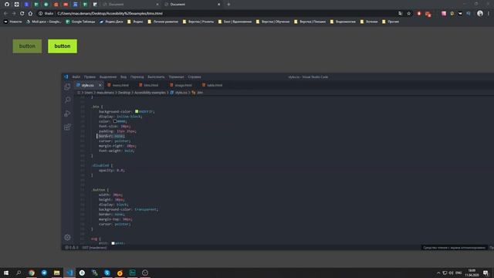Open Справка menu in VS Code

[x=195, y=77]
